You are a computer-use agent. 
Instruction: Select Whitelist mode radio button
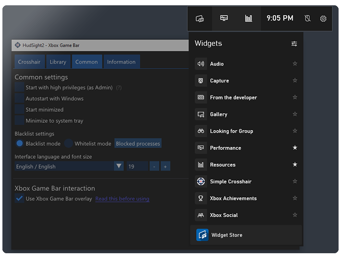click(68, 143)
